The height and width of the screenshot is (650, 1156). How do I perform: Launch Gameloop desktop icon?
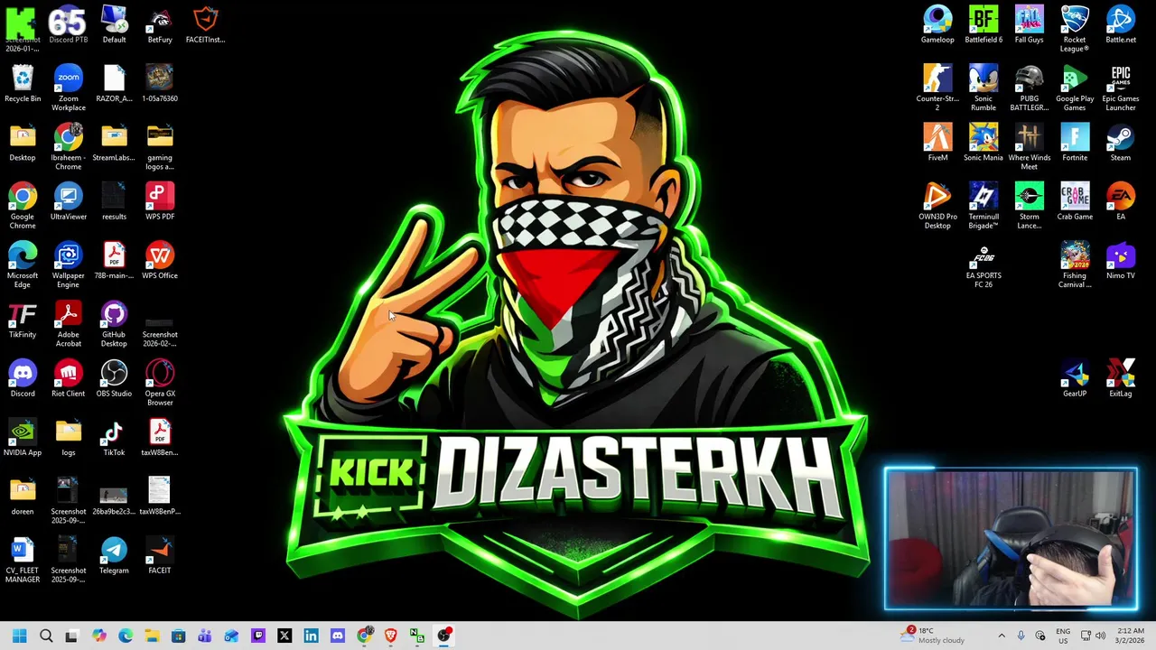pyautogui.click(x=937, y=24)
